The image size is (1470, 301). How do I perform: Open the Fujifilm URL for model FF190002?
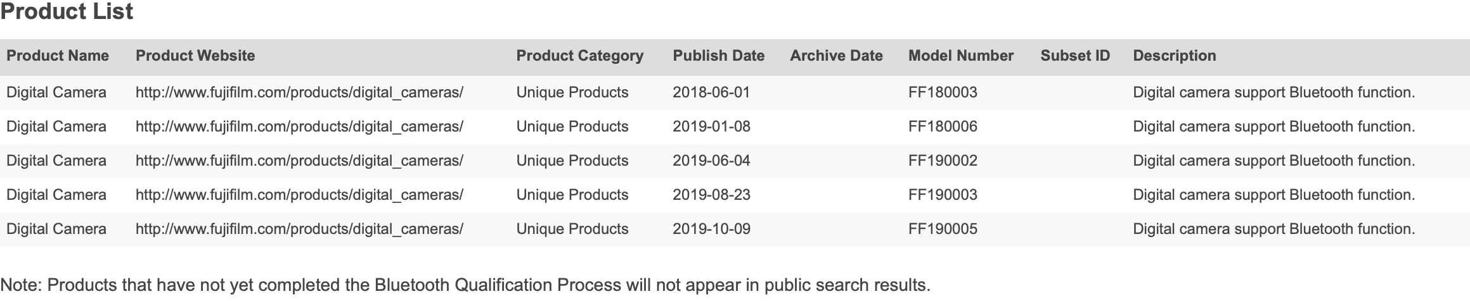coord(299,161)
